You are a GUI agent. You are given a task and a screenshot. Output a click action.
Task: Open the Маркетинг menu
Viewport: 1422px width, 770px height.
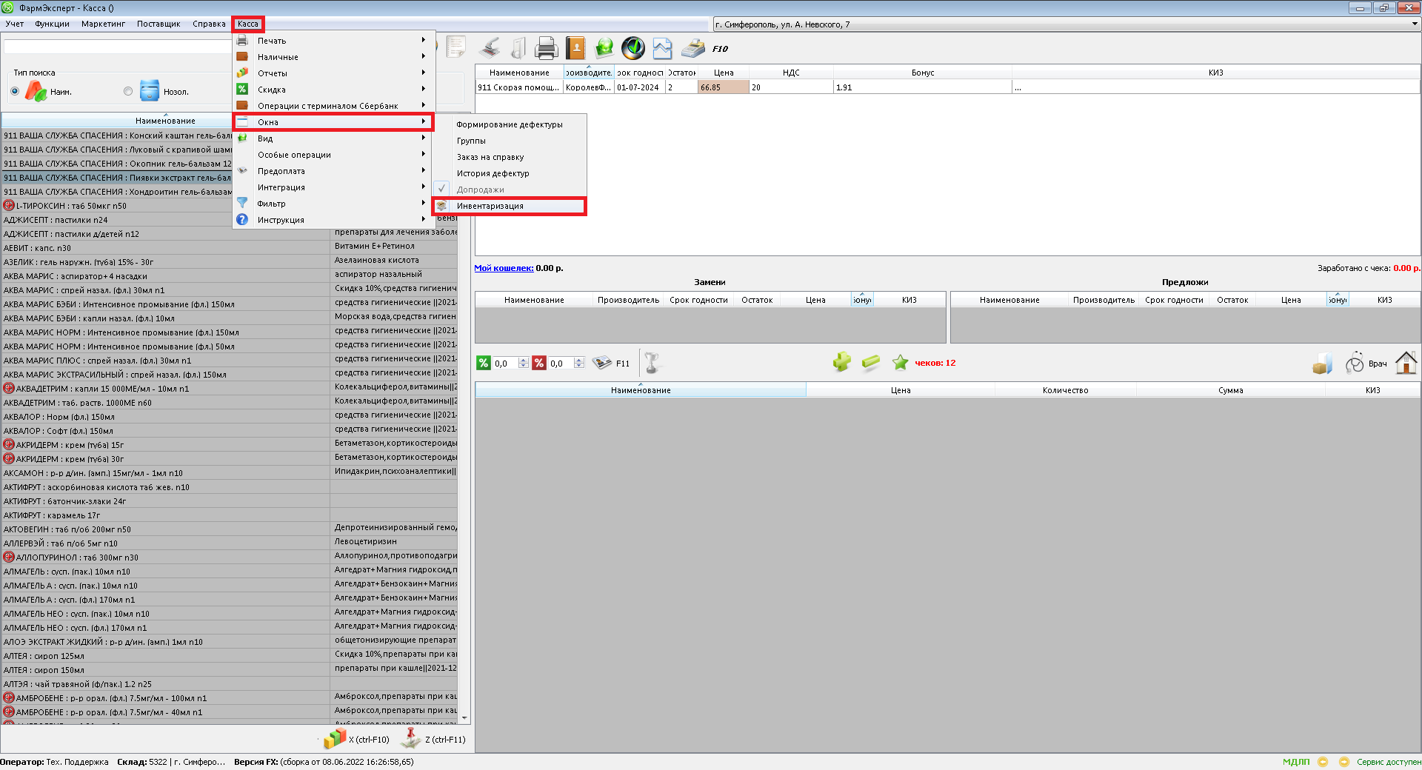tap(103, 24)
